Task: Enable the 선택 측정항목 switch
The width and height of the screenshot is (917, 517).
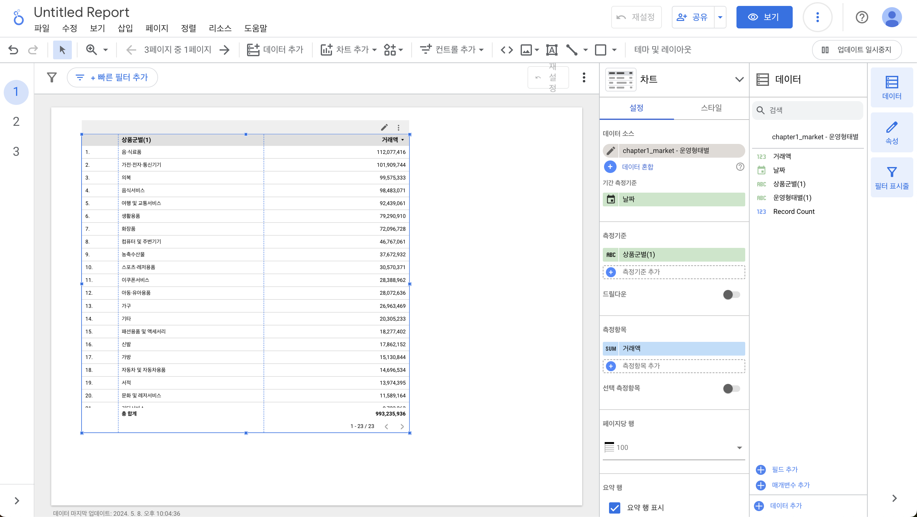Action: click(x=731, y=388)
